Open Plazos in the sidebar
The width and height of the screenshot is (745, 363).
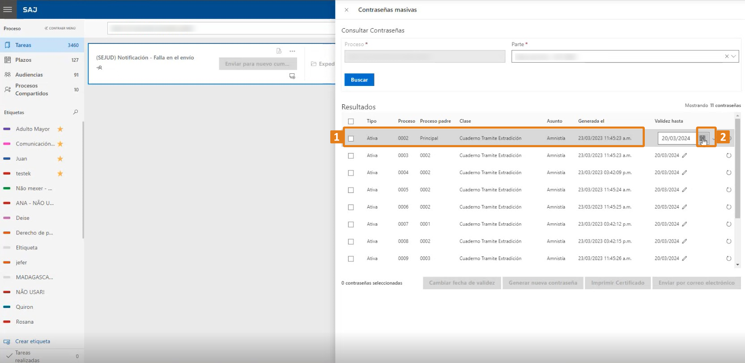pos(42,60)
